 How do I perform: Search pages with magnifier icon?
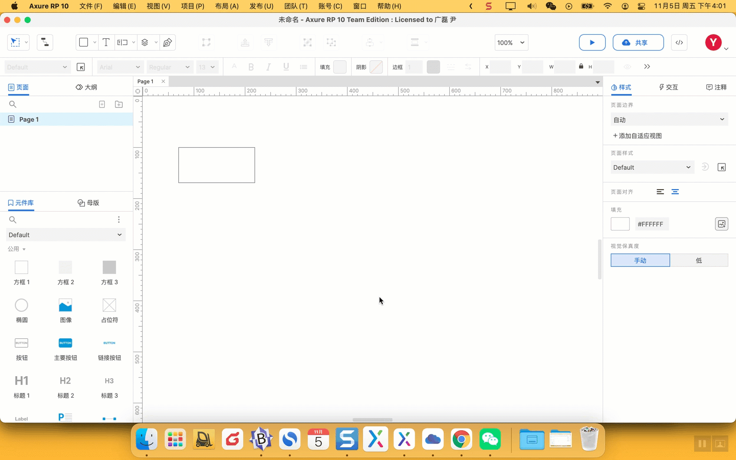13,104
